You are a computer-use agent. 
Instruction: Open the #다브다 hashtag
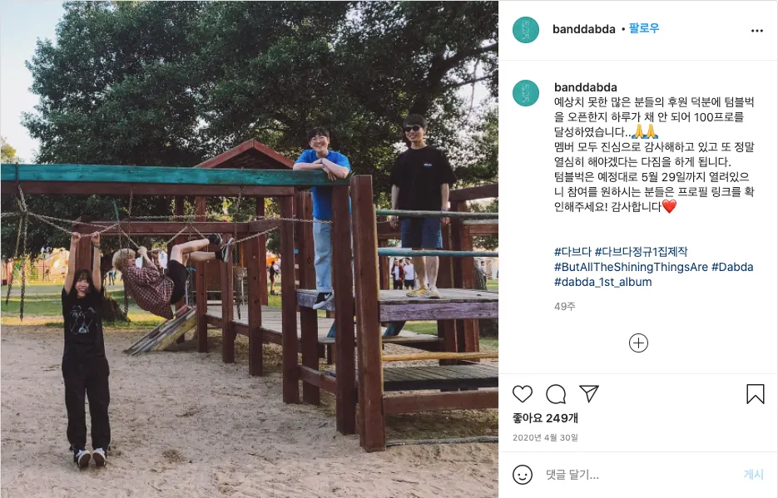click(572, 252)
